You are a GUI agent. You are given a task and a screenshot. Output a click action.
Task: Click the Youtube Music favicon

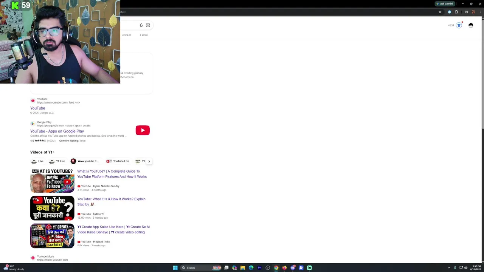click(x=33, y=258)
